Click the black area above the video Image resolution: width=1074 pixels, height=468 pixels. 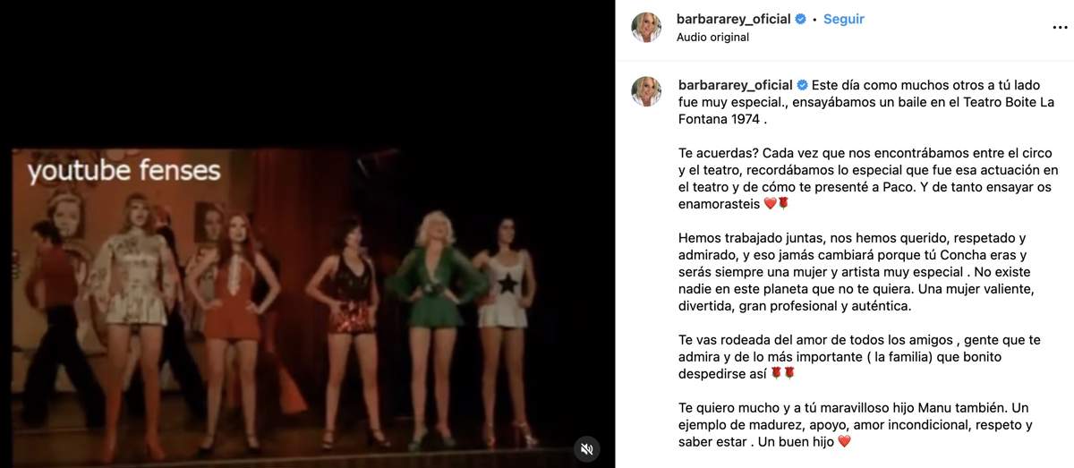click(x=307, y=72)
